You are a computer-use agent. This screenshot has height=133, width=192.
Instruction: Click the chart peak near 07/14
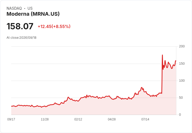pos(142,87)
